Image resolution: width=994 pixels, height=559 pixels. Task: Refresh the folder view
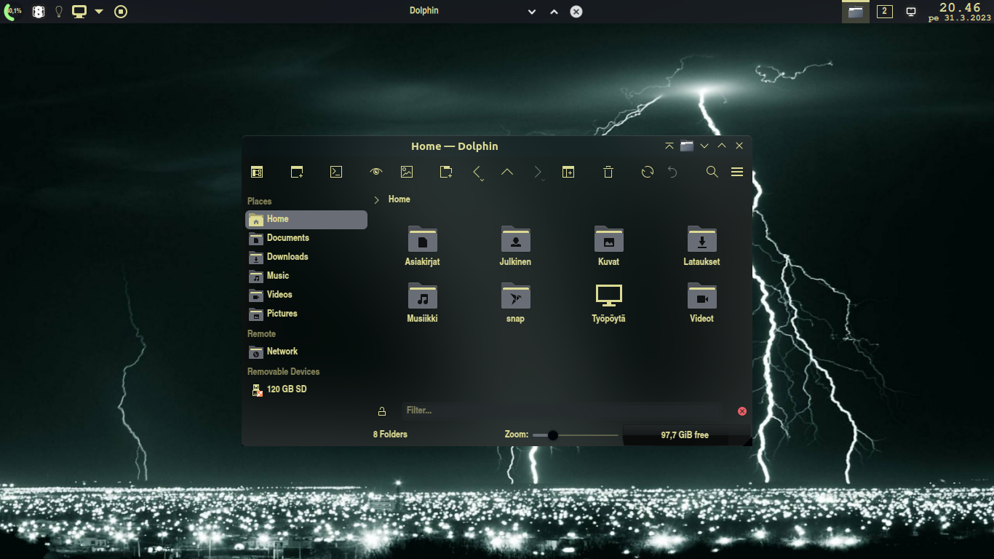pos(648,172)
